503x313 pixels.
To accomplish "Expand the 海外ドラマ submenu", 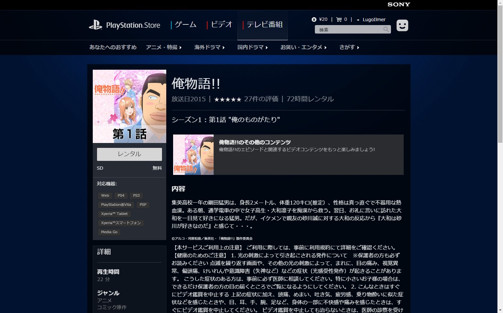I will click(209, 47).
